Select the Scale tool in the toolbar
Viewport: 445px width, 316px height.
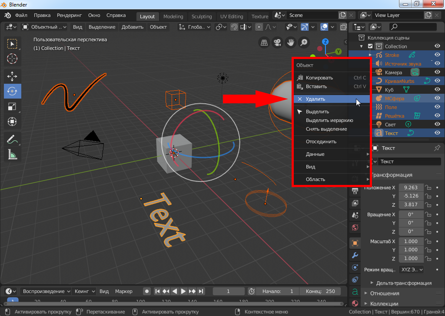coord(12,106)
